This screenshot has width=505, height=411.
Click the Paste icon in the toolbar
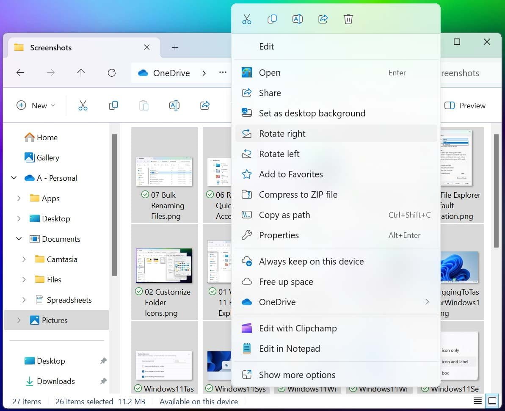[143, 105]
